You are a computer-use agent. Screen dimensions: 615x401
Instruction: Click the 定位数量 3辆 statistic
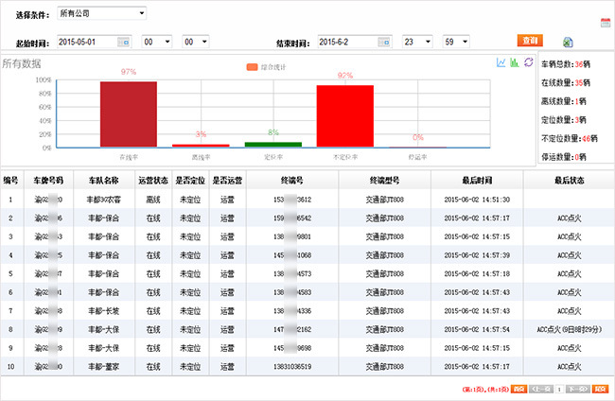[564, 119]
